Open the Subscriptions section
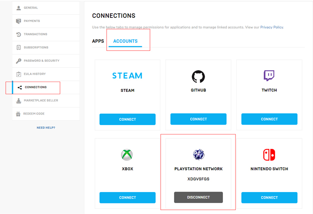The width and height of the screenshot is (313, 214). click(36, 48)
